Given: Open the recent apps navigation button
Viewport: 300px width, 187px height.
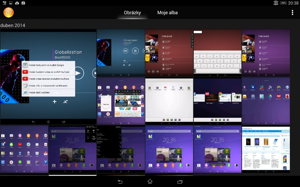Looking at the screenshot, I should tap(180, 182).
